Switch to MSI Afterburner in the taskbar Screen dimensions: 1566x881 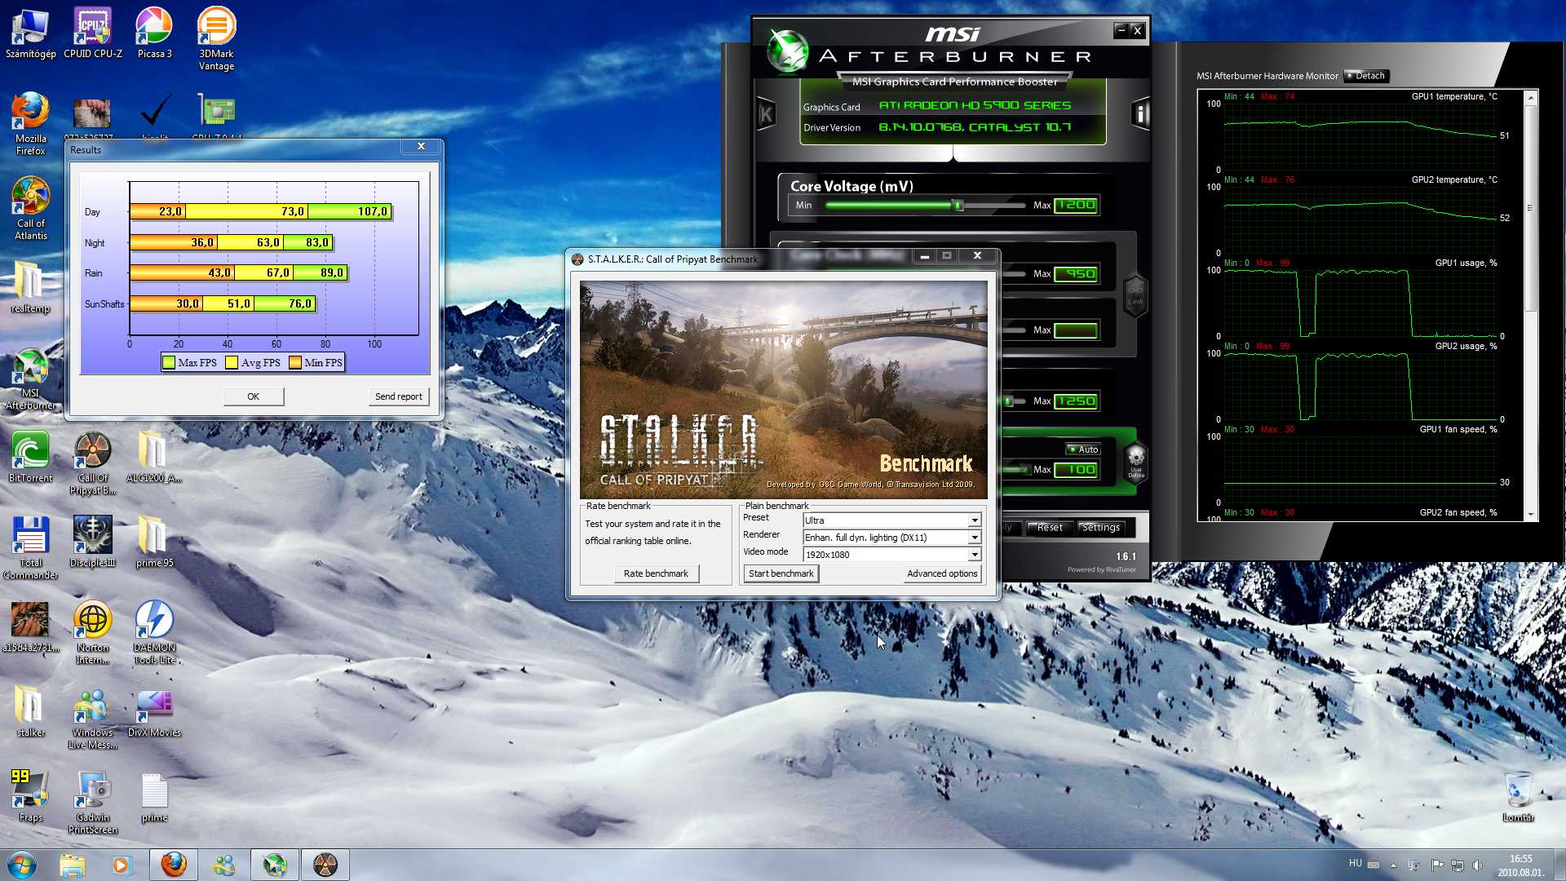(274, 865)
